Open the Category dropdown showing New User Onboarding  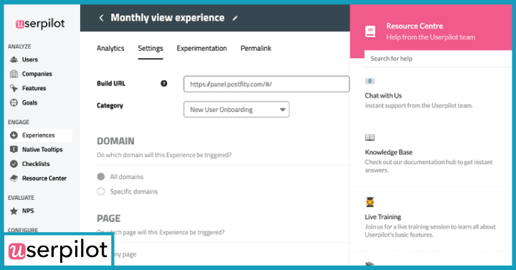pos(236,110)
